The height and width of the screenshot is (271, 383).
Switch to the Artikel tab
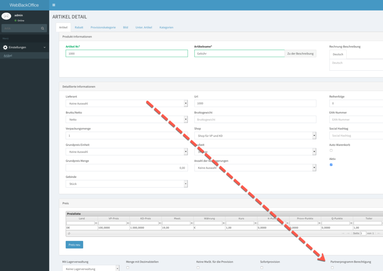tap(63, 27)
